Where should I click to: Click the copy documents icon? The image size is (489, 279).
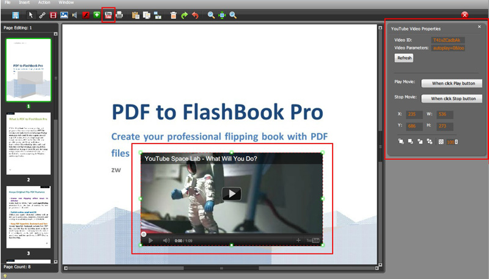click(146, 15)
